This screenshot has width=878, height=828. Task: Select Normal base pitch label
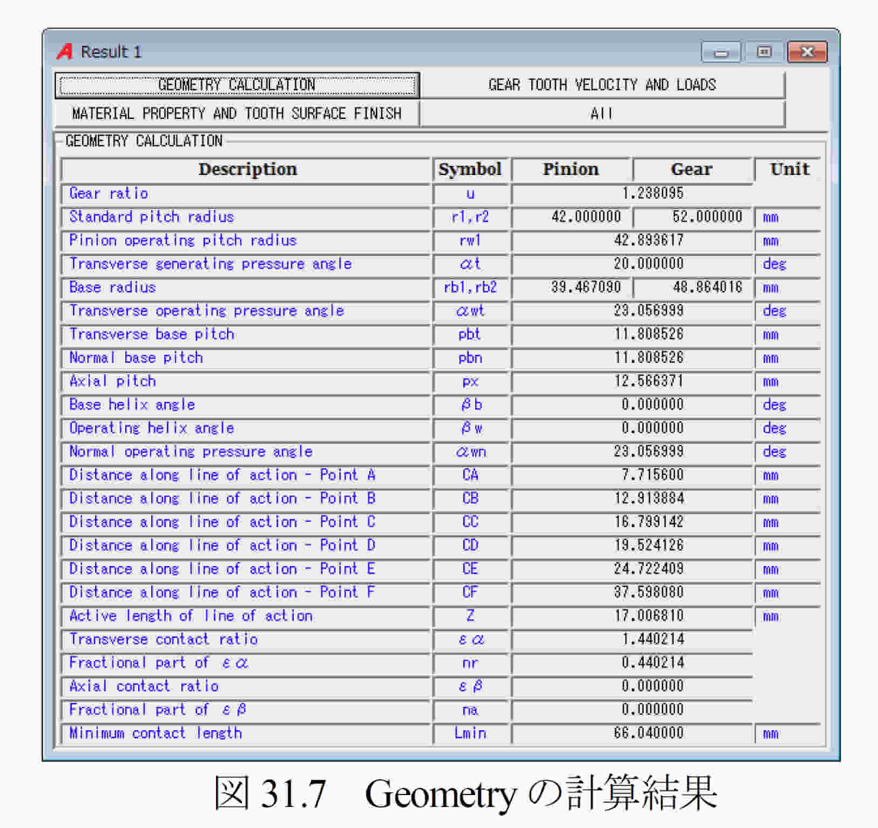pos(136,358)
